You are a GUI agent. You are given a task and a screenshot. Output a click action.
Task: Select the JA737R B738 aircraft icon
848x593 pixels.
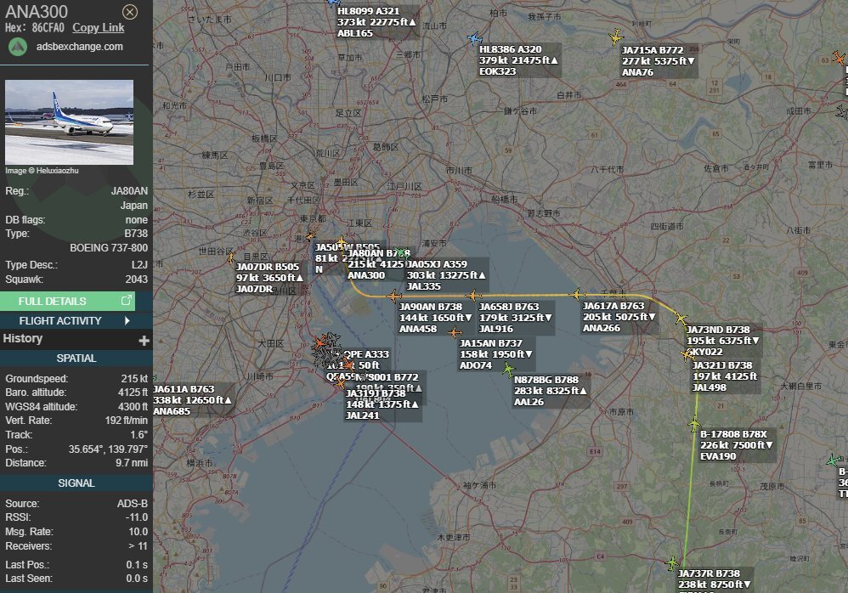tap(671, 562)
